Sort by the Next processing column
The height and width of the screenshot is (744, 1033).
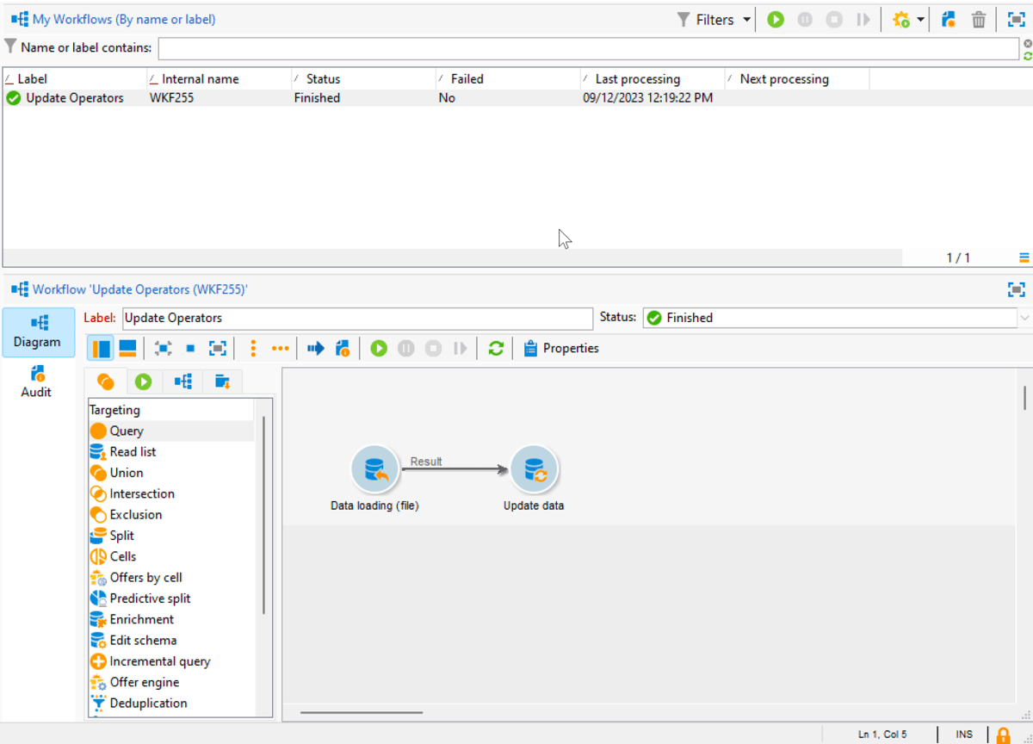coord(798,78)
